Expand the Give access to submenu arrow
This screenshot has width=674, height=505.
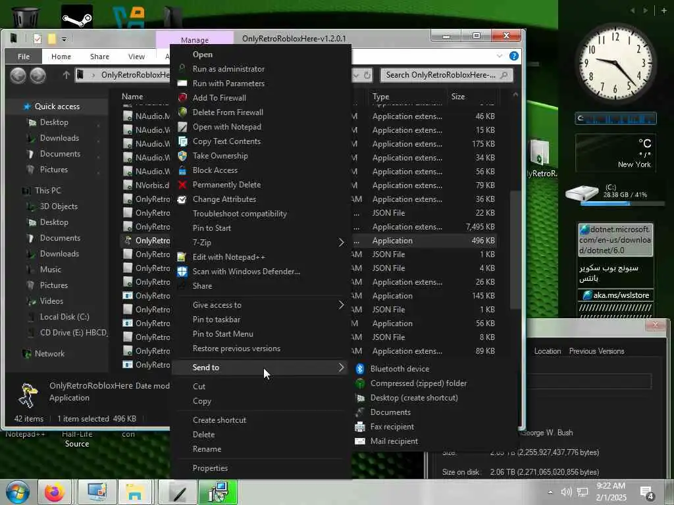[342, 305]
